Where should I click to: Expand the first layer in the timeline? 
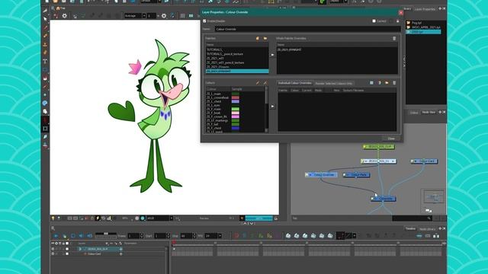(80, 249)
